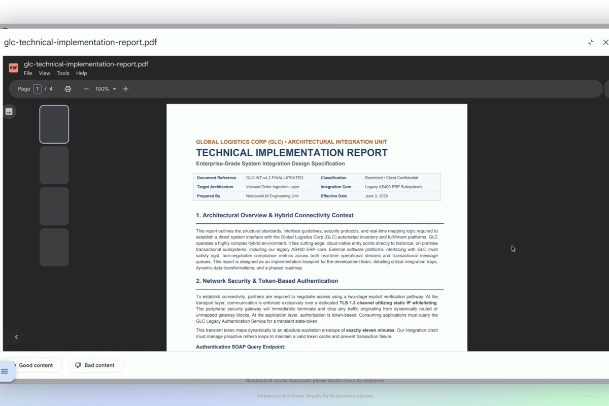Zoom out using the minus icon
The height and width of the screenshot is (406, 609).
[x=86, y=89]
